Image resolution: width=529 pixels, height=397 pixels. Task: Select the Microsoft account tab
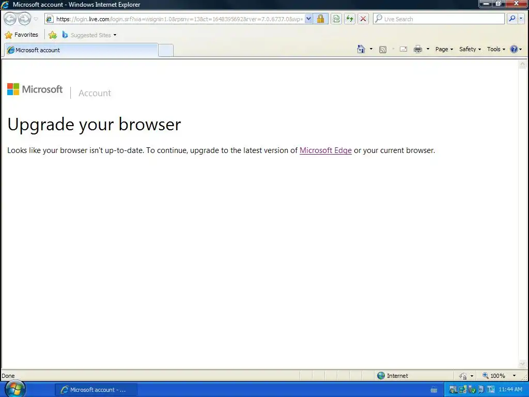point(81,50)
